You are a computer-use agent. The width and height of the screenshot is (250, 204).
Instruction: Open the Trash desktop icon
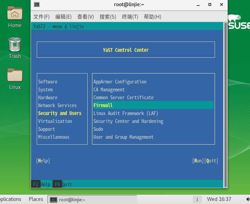[15, 48]
